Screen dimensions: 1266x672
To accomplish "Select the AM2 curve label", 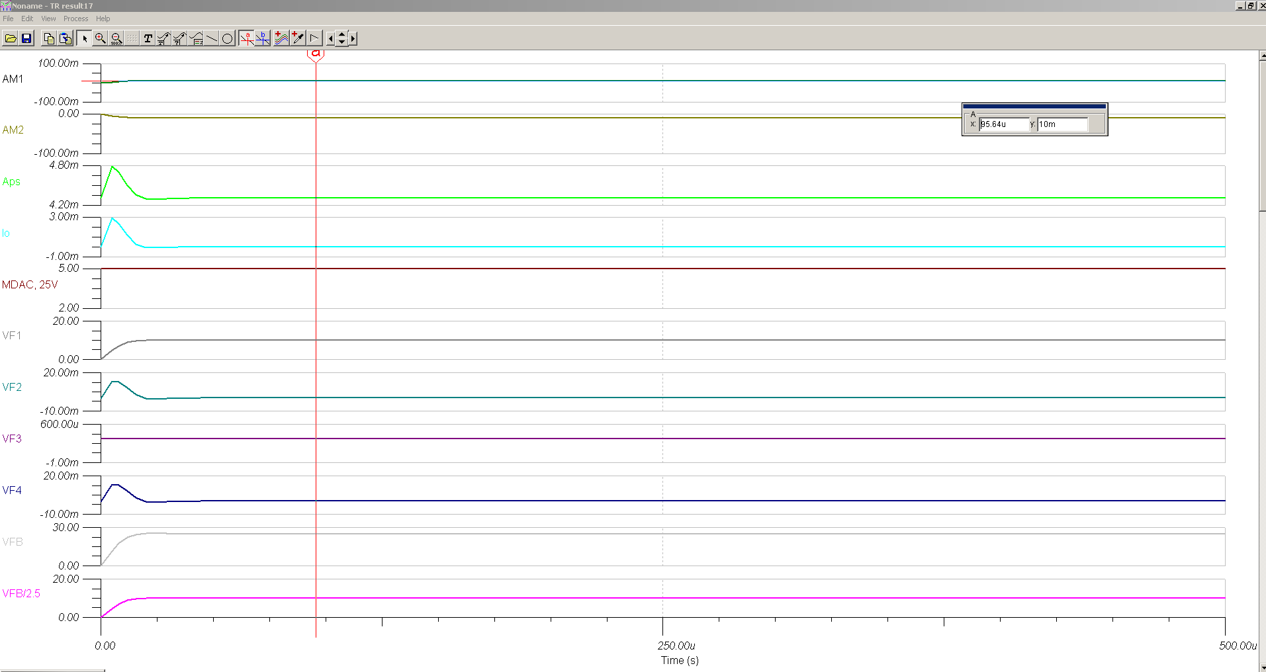I will (13, 130).
